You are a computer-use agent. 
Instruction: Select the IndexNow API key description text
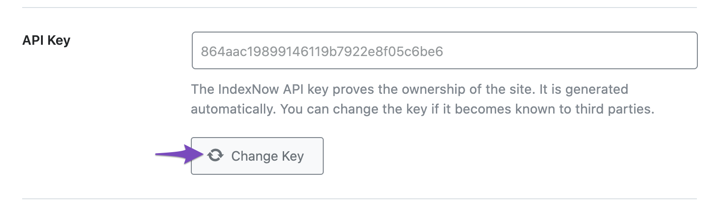tap(423, 99)
